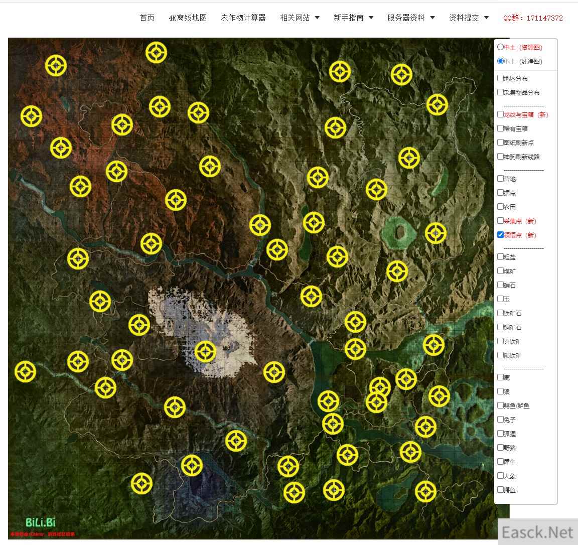Go to the 首页 menu item
Screen dimensions: 578x545
point(147,18)
